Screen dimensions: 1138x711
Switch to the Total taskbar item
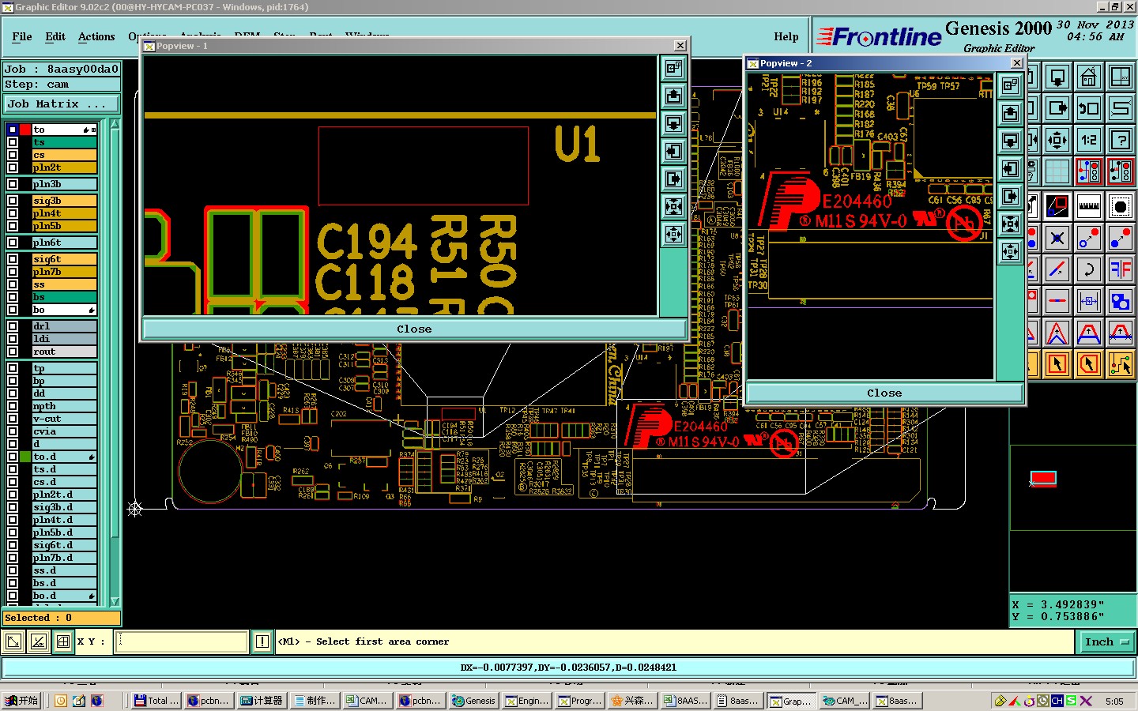(x=156, y=701)
